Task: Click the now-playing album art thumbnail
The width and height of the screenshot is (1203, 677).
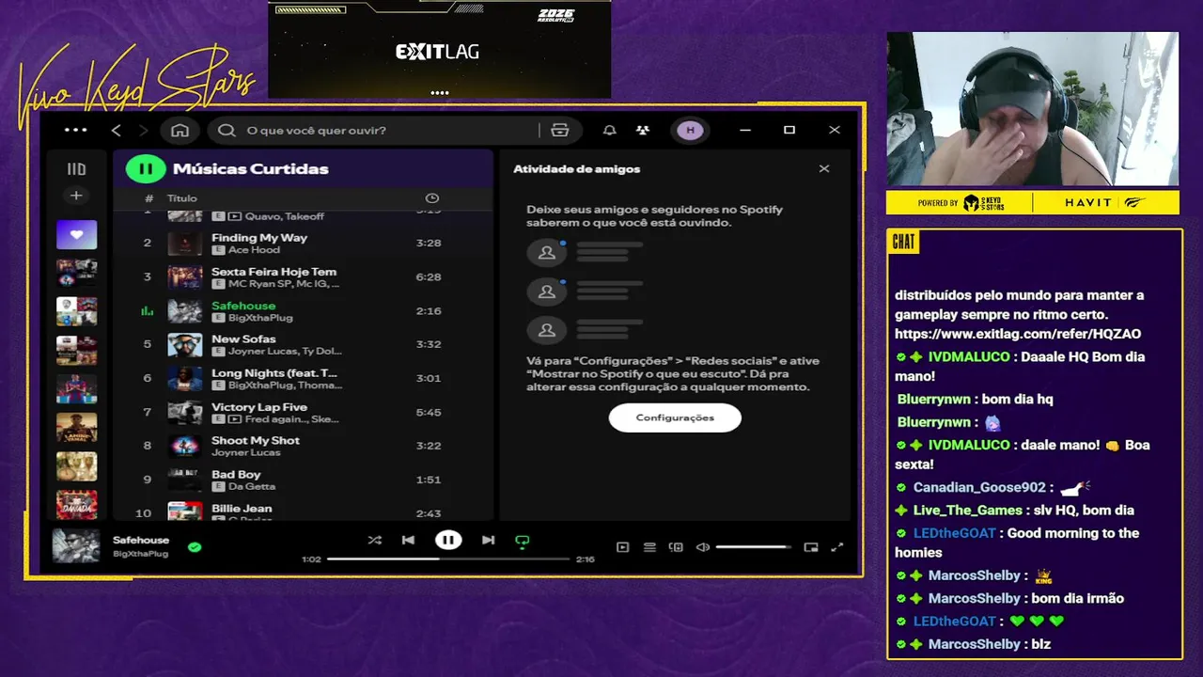Action: coord(76,546)
